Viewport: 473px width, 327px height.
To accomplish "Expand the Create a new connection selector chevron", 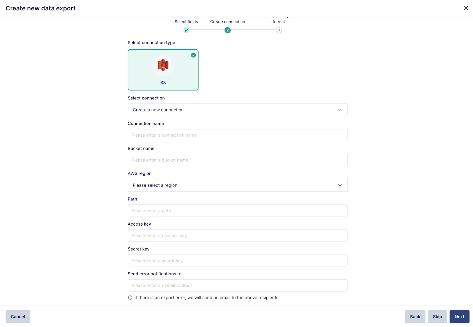I will click(340, 110).
